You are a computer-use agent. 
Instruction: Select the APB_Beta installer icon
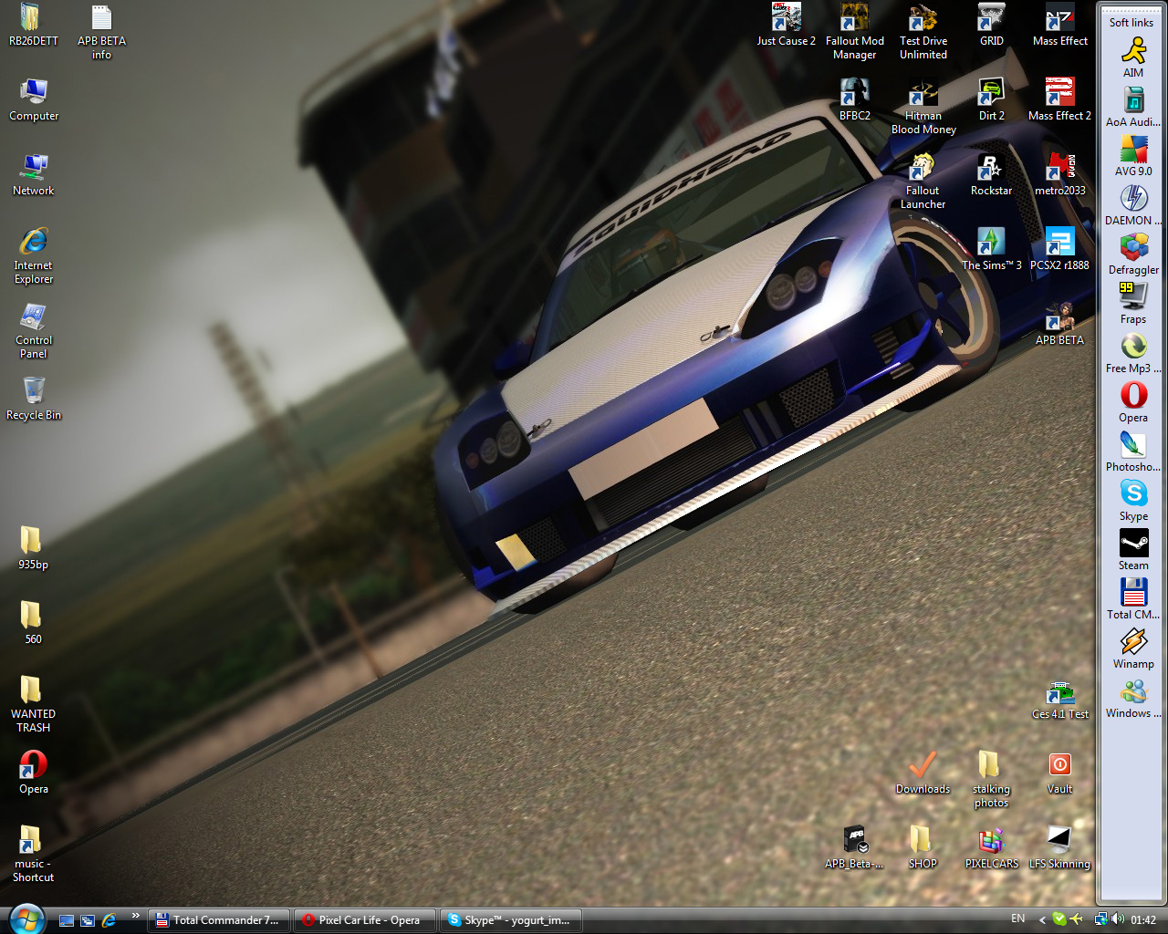855,848
